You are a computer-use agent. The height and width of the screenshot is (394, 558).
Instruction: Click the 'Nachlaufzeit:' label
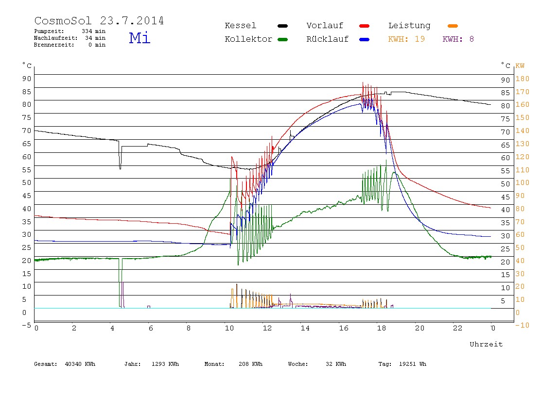coord(56,38)
